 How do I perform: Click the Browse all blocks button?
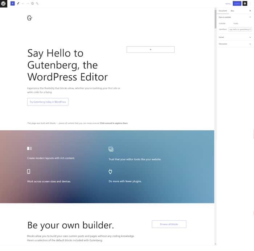pyautogui.click(x=169, y=224)
